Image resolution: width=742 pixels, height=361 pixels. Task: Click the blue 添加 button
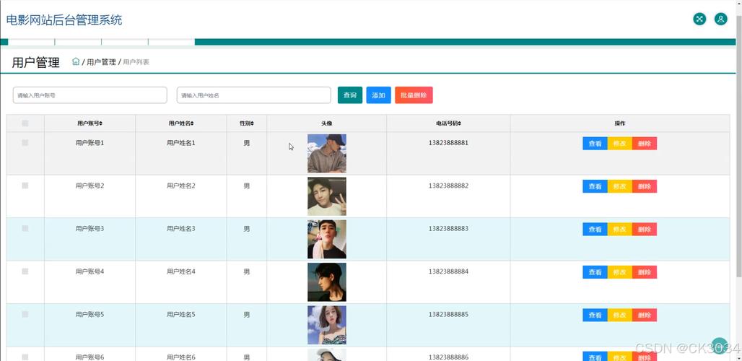378,95
